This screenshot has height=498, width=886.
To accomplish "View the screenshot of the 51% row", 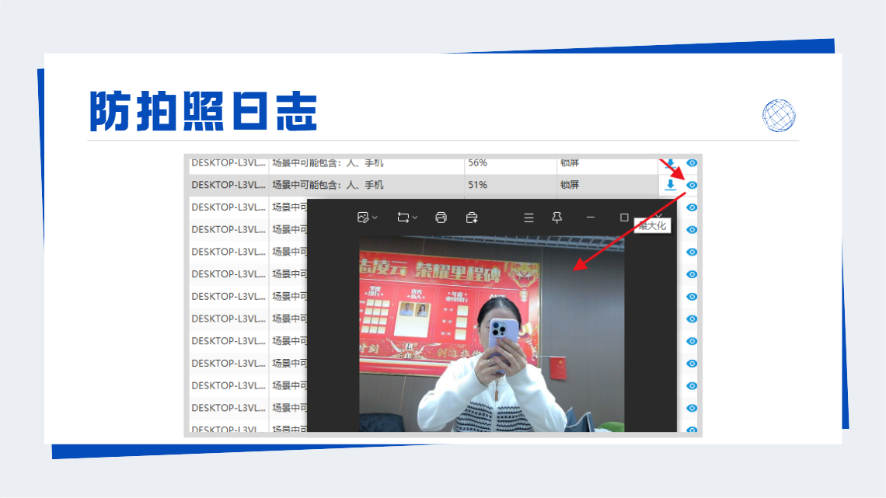I will click(x=692, y=185).
